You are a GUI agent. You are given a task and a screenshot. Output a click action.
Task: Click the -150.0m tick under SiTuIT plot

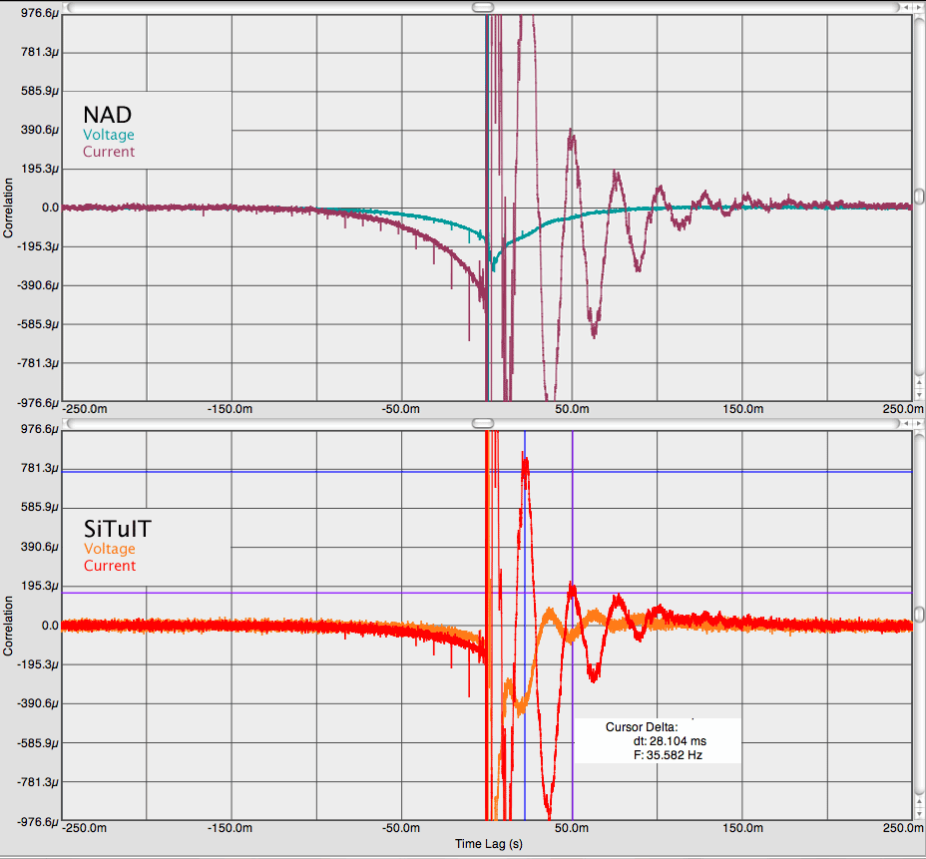[230, 828]
